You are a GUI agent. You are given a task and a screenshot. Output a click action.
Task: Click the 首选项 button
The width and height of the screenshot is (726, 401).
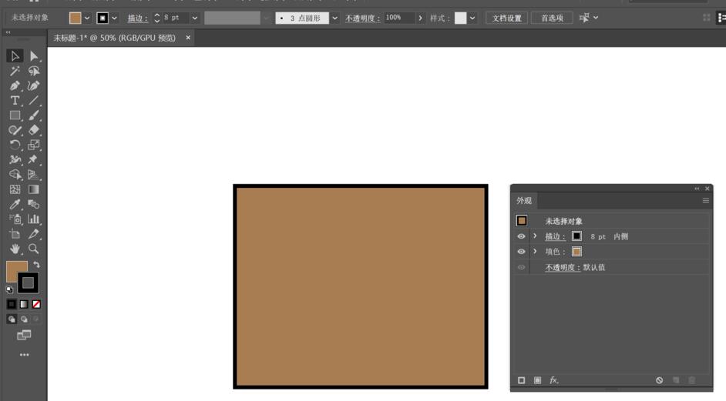(552, 18)
